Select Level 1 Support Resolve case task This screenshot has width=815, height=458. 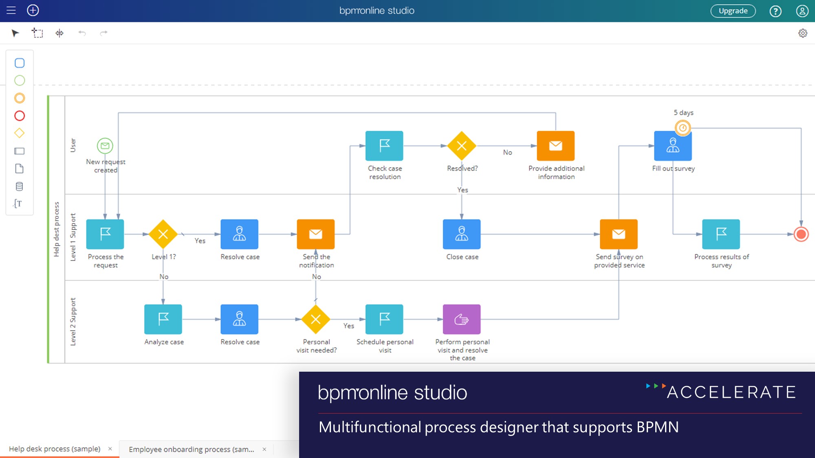(x=240, y=234)
